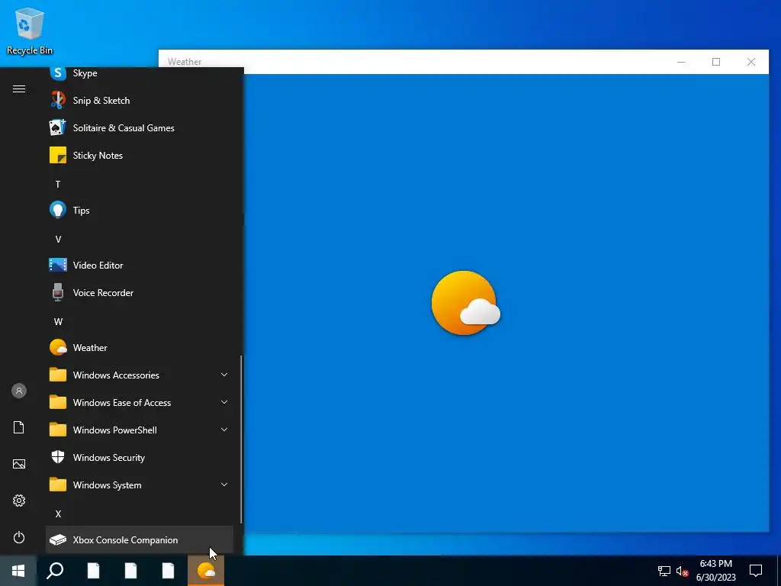781x586 pixels.
Task: Expand Windows PowerShell folder
Action: coord(140,430)
